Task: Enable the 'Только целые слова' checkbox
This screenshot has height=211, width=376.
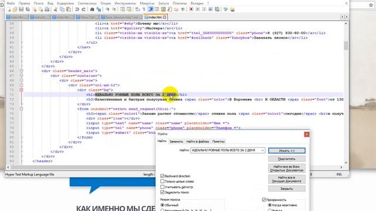Action: (162, 181)
